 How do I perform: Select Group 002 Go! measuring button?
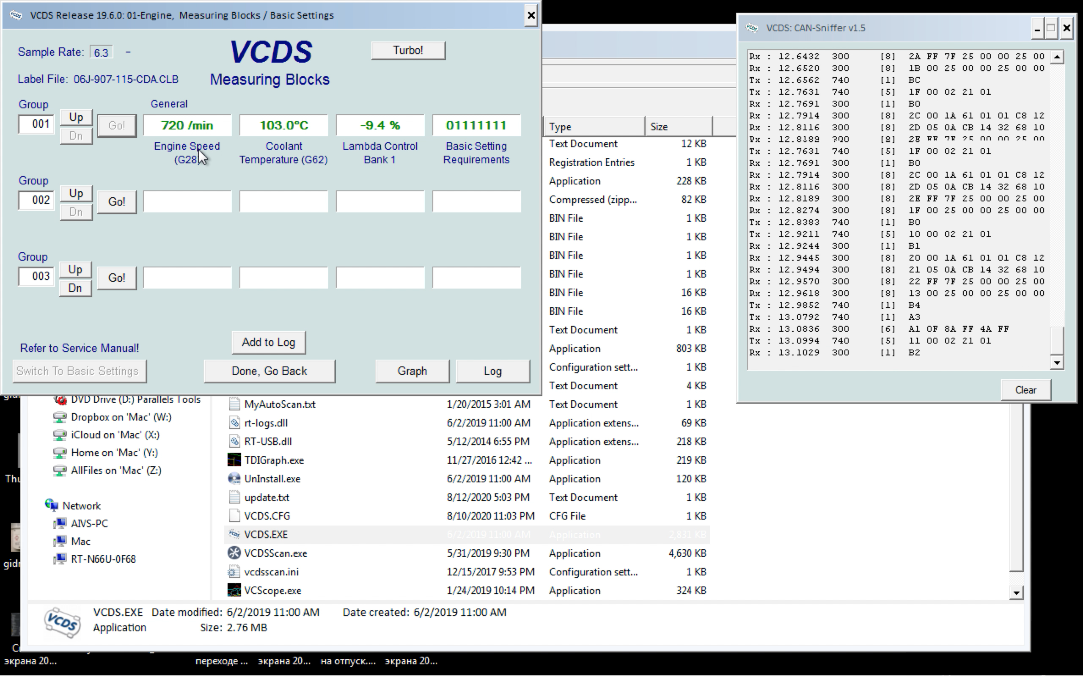click(116, 201)
